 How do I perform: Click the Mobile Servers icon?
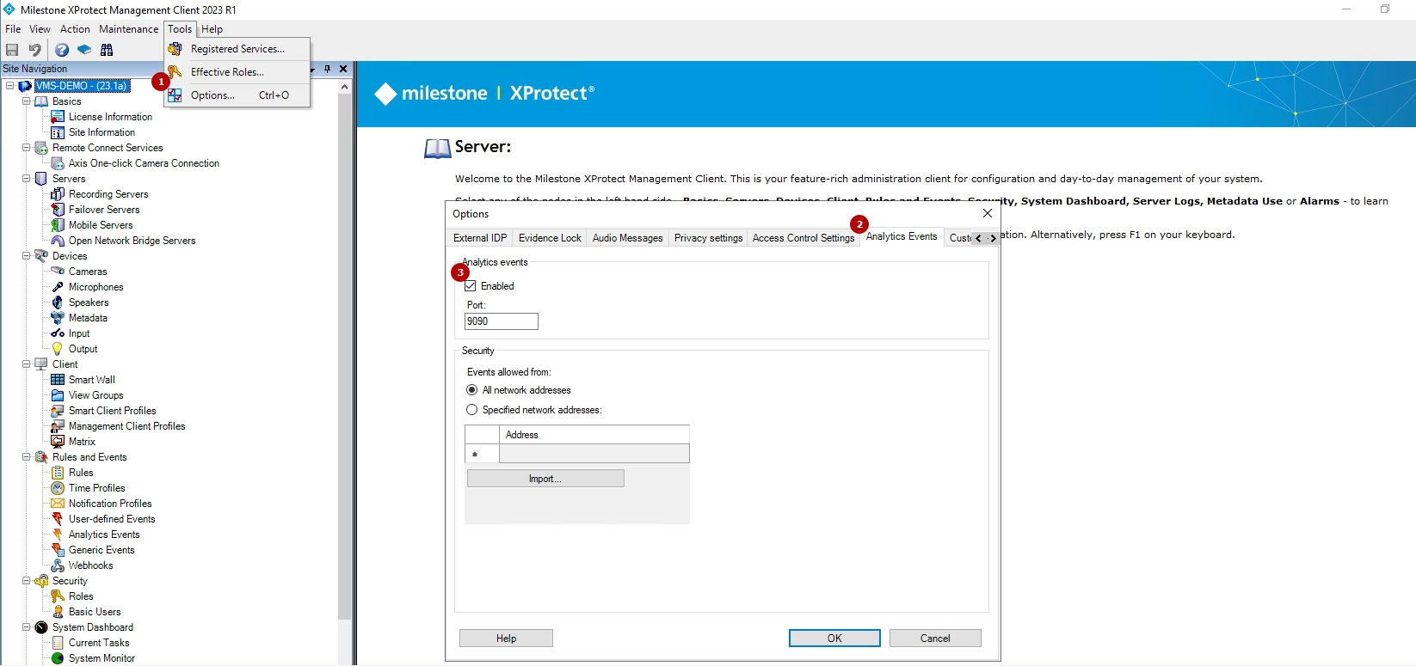click(58, 225)
